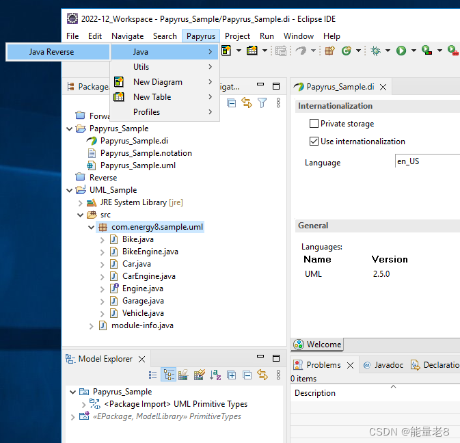Click the a-z sort icon in Model Explorer
The width and height of the screenshot is (460, 443).
coord(215,375)
